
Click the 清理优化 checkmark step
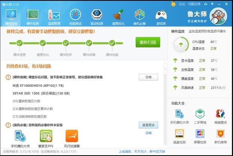tap(42, 43)
